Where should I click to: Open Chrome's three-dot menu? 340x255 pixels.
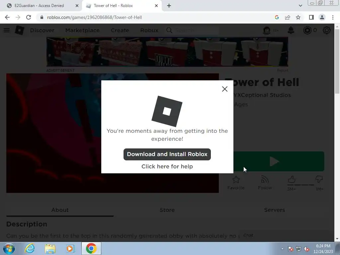click(x=333, y=17)
